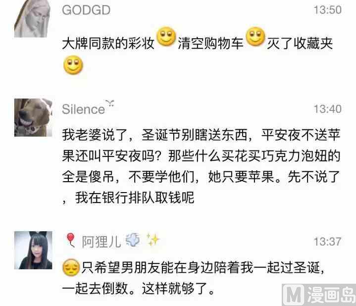This screenshot has width=356, height=306.
Task: Select Silence's message about 平安夜
Action: 201,166
